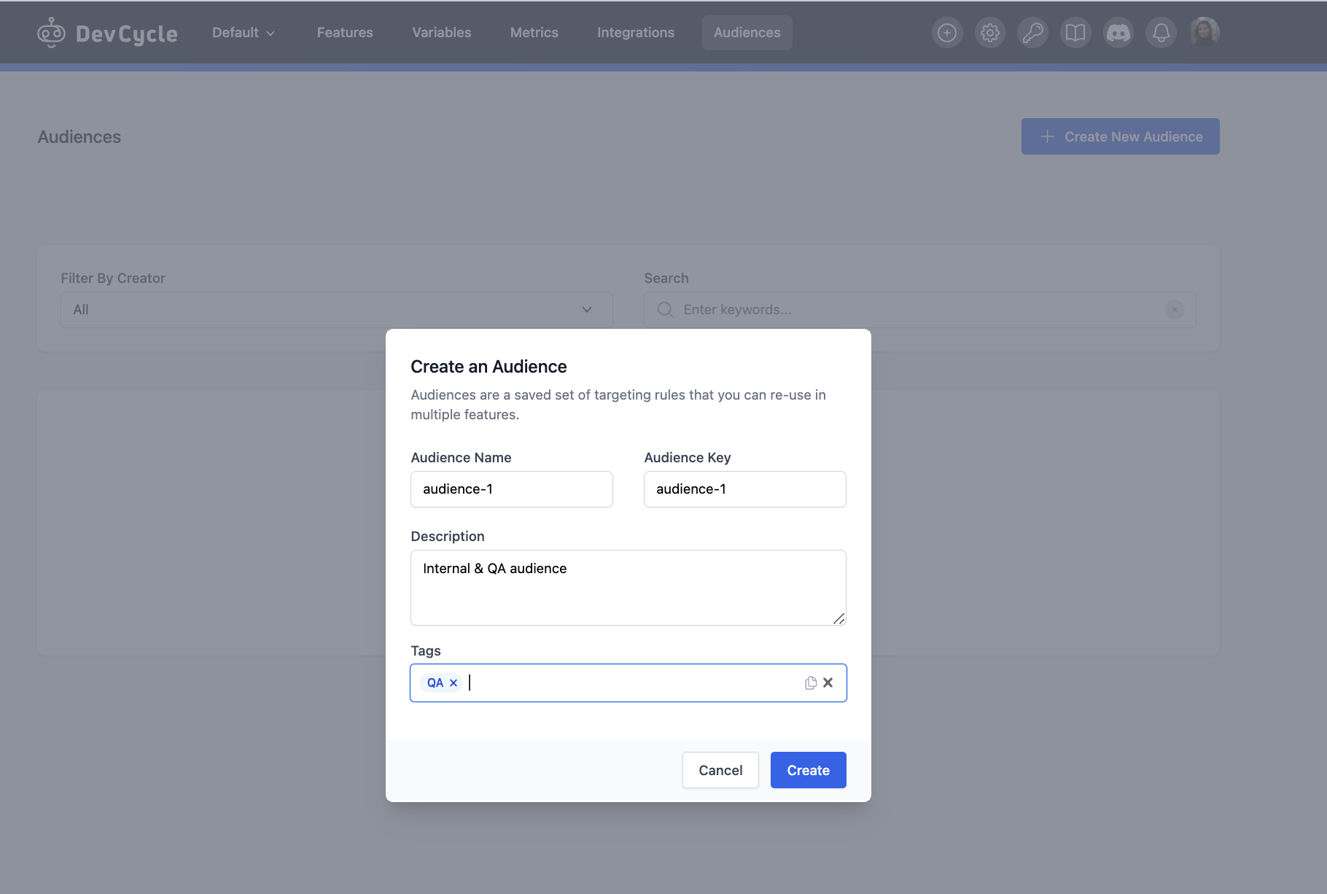Copy tags using the copy icon
This screenshot has width=1327, height=894.
(811, 683)
